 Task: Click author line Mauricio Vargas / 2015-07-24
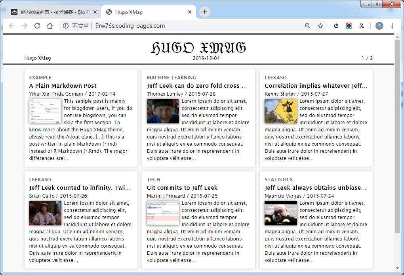pyautogui.click(x=299, y=196)
